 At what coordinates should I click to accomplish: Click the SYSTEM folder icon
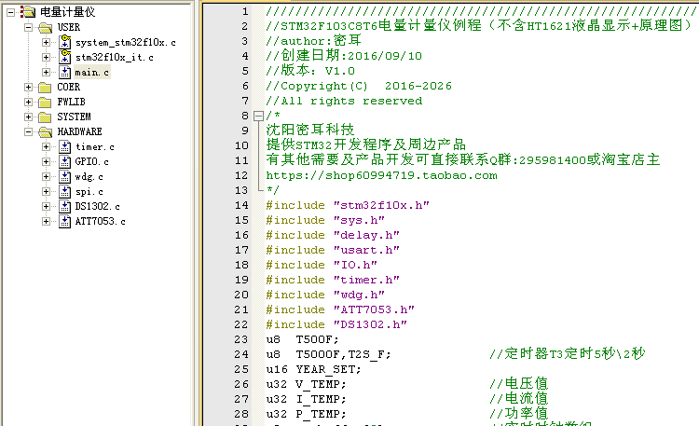pyautogui.click(x=45, y=117)
